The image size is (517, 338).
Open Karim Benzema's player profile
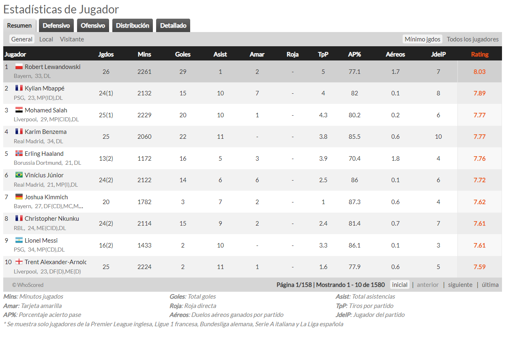pyautogui.click(x=45, y=131)
